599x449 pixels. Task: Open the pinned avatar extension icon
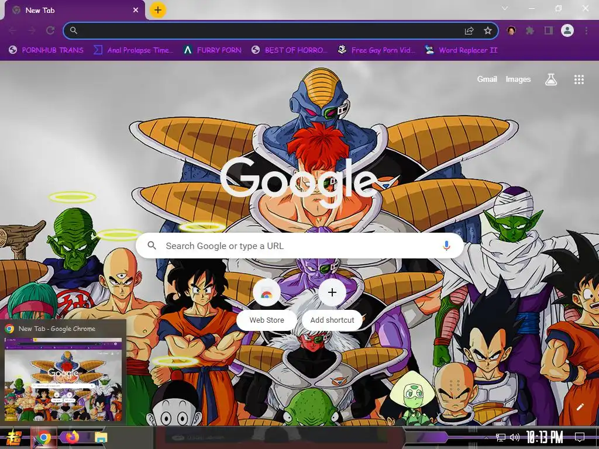point(511,30)
